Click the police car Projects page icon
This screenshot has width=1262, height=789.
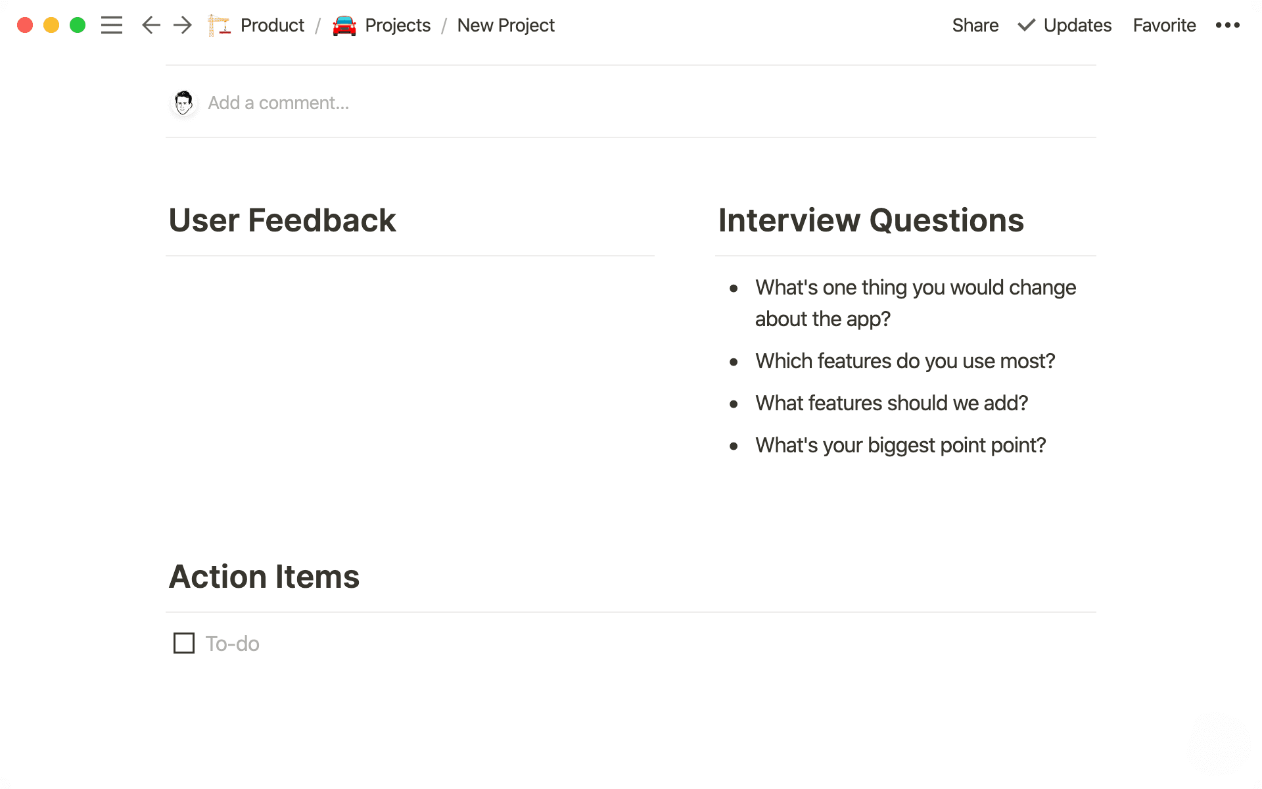(344, 25)
